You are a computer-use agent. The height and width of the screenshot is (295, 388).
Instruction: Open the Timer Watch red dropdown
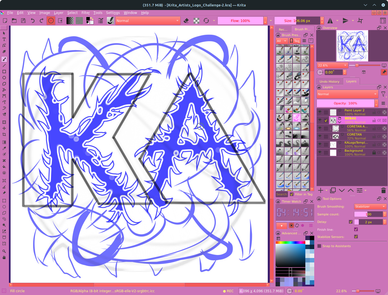[282, 226]
